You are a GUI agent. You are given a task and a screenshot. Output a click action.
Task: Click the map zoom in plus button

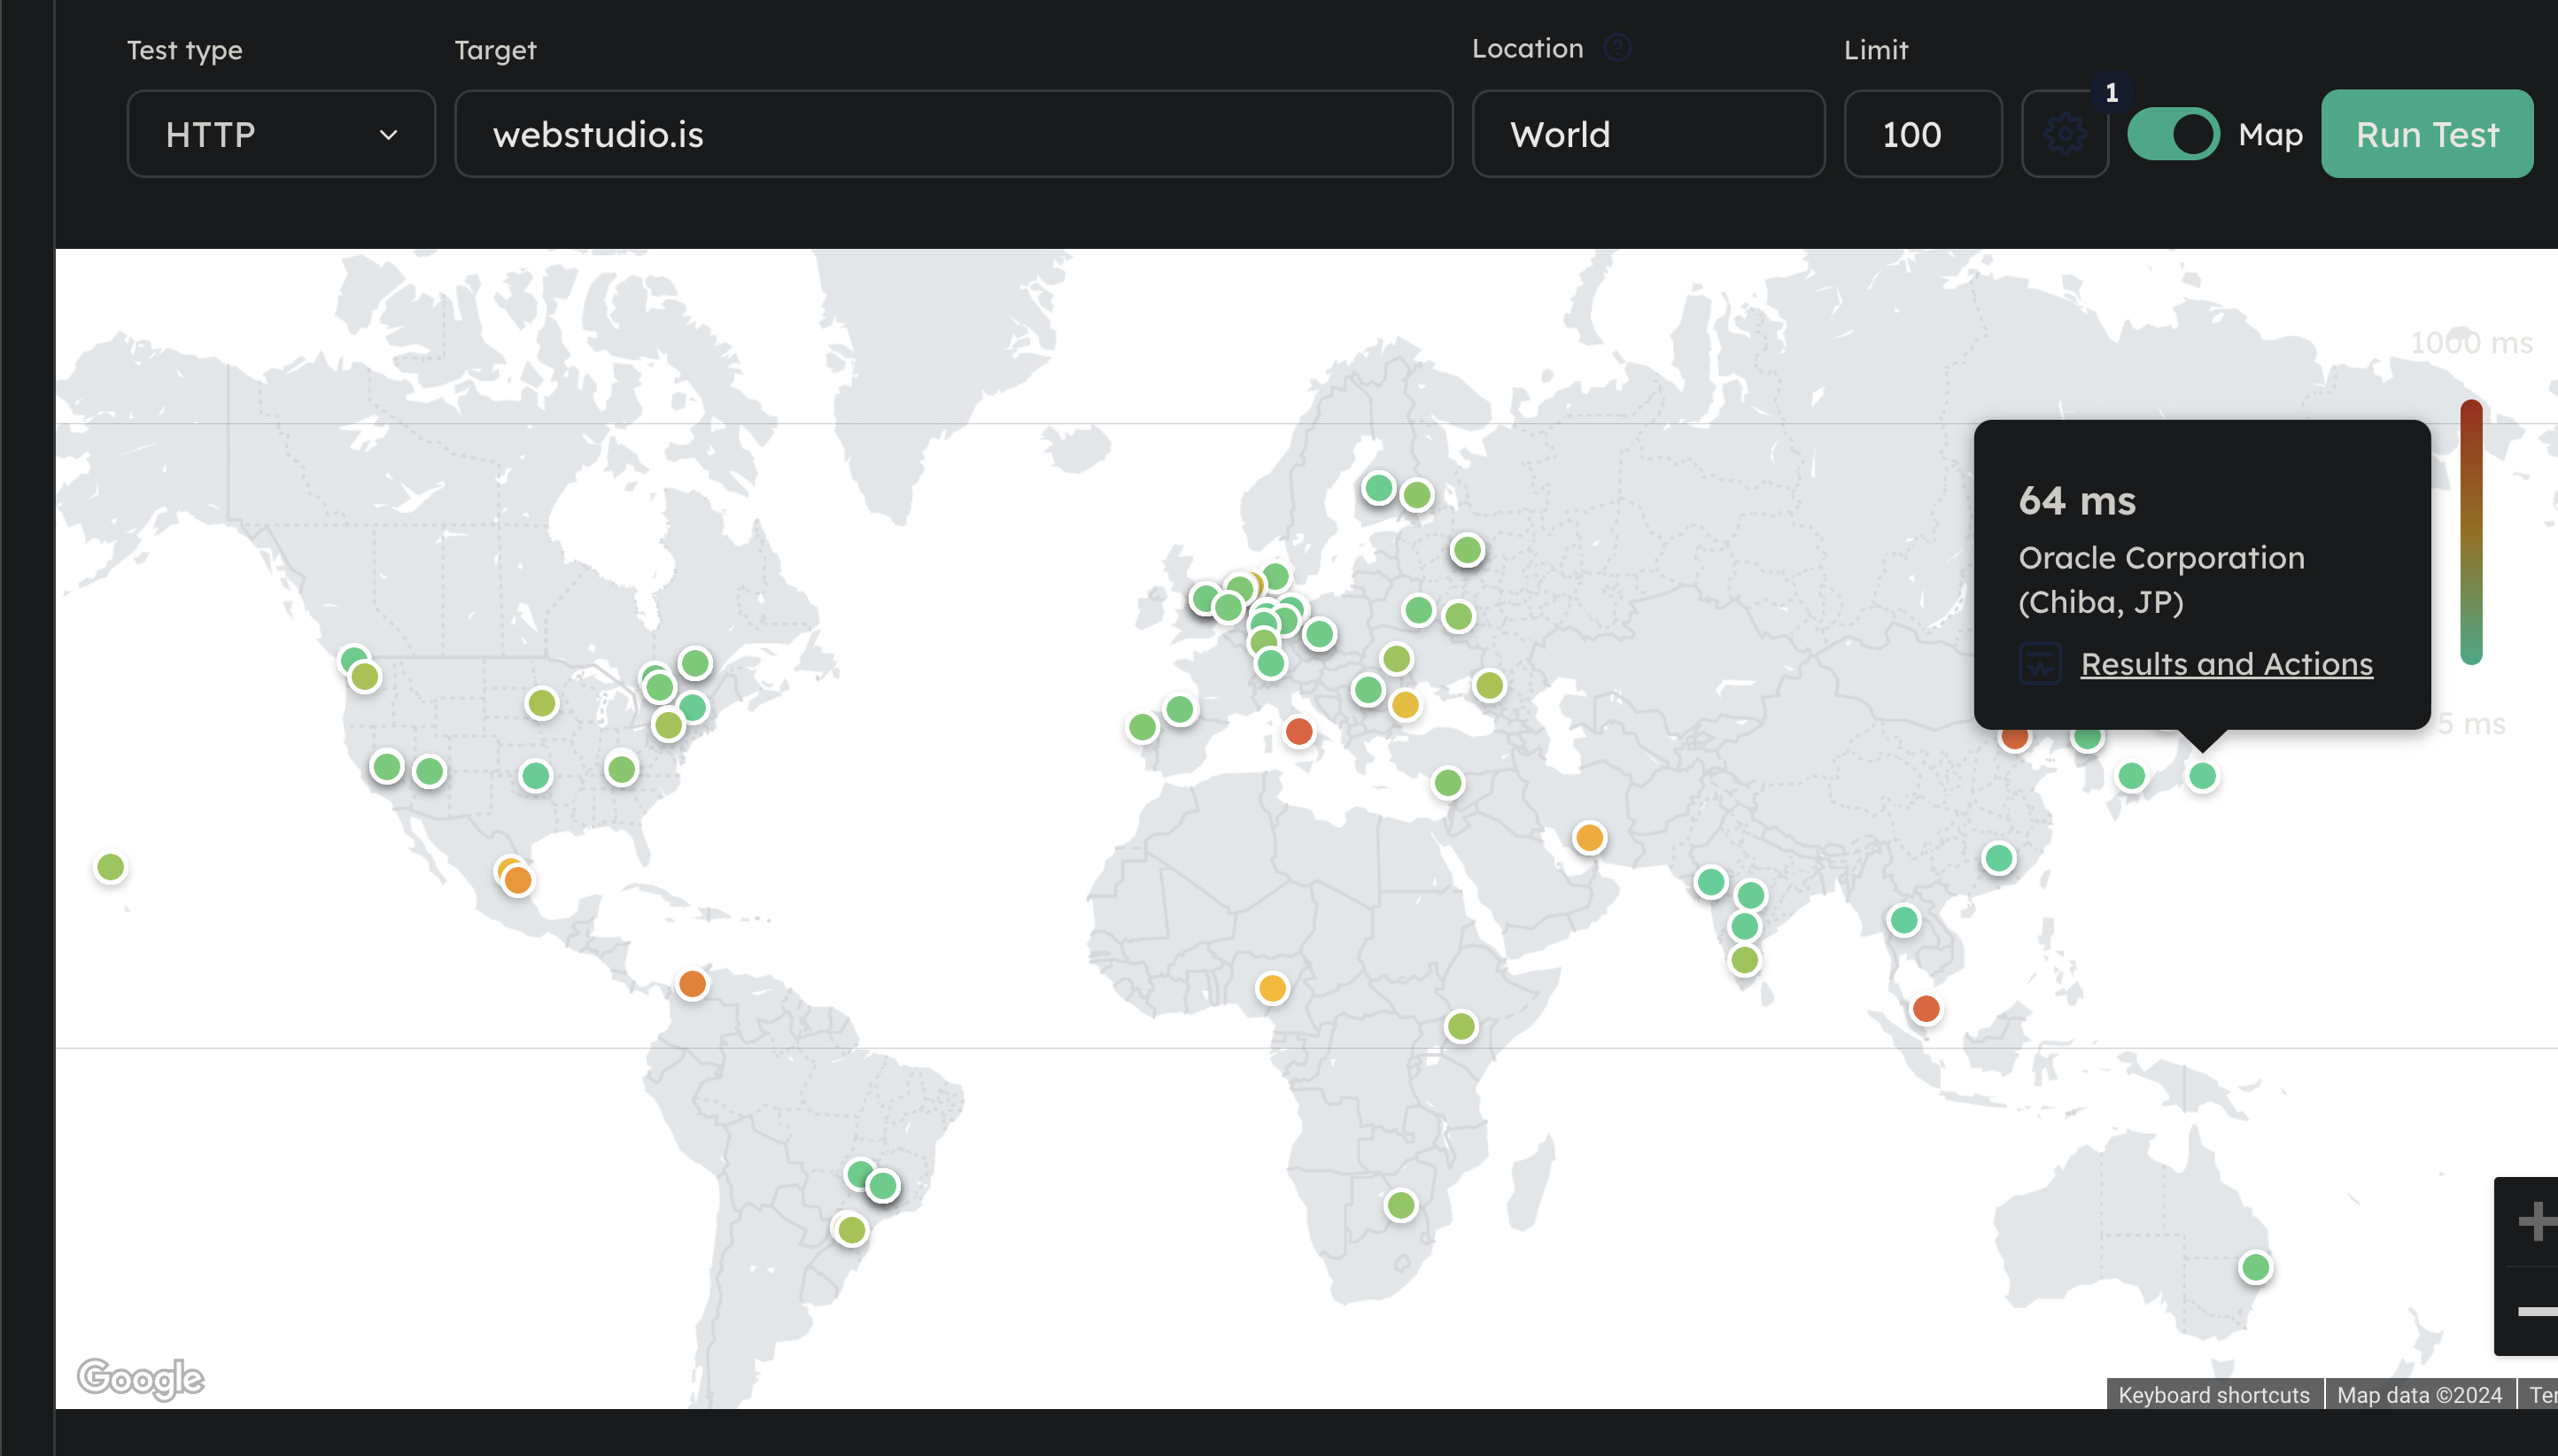(x=2534, y=1221)
